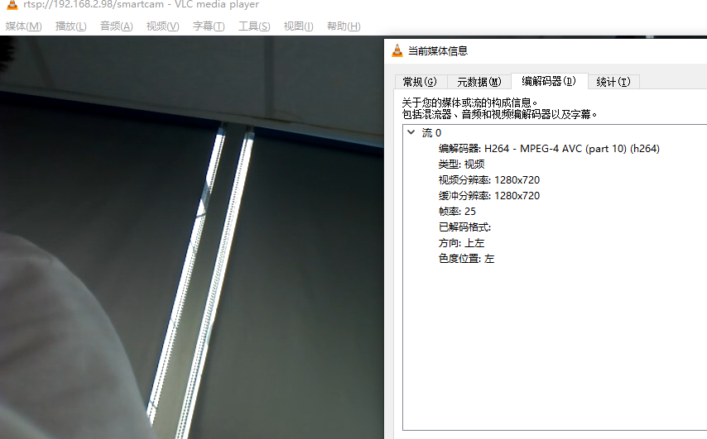Open the 媒体(M) menu
Viewport: 707px width, 439px height.
point(23,26)
